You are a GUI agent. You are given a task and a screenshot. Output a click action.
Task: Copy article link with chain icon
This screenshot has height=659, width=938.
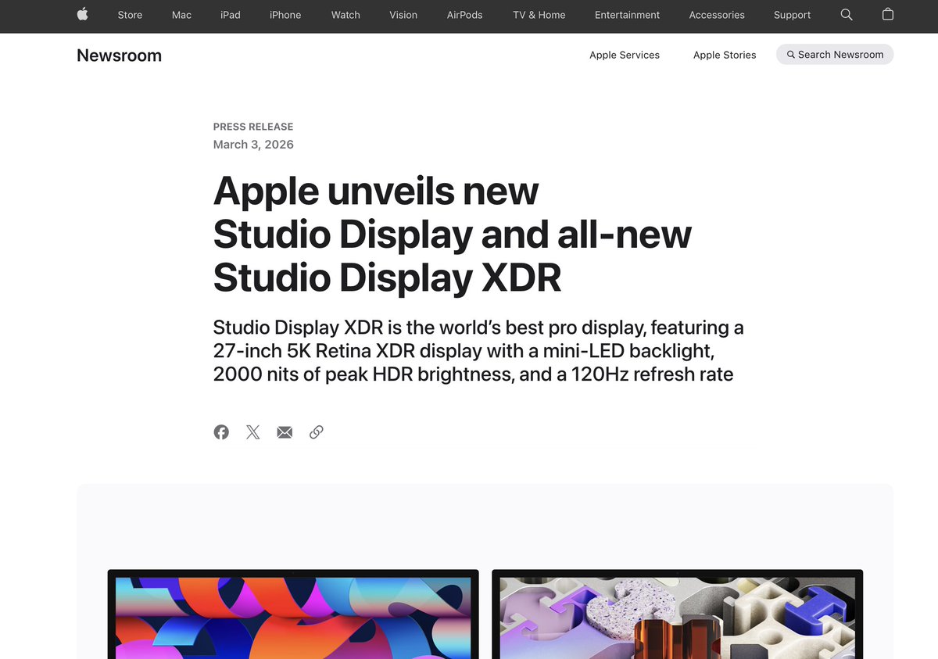(317, 432)
